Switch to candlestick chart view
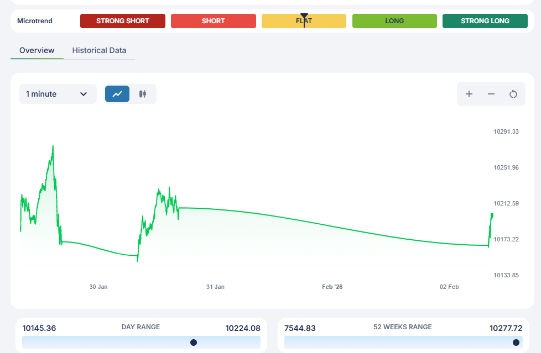 pos(143,94)
